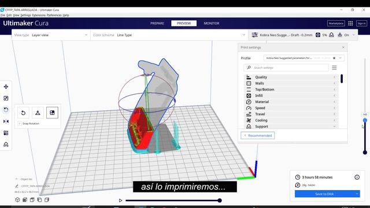Show print time details info icon
This screenshot has height=208, width=370.
click(x=357, y=177)
